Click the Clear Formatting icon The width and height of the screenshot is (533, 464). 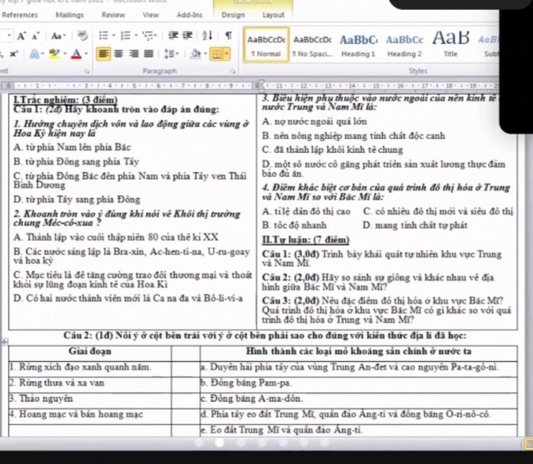tap(82, 36)
